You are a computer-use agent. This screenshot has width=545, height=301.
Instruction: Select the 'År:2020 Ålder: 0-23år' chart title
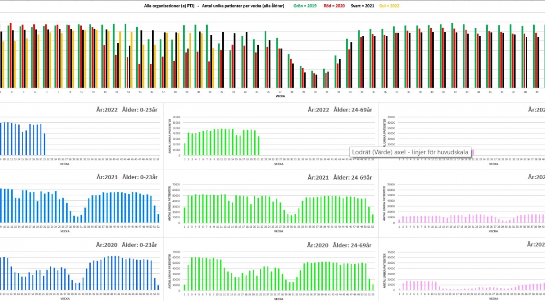(x=126, y=245)
